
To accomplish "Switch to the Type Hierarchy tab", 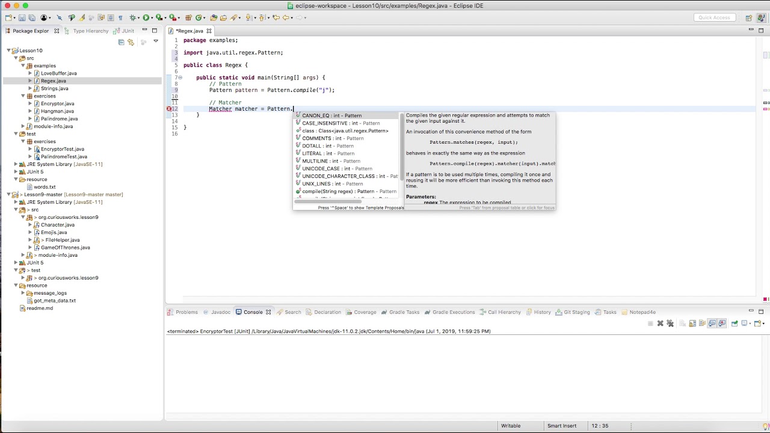I will click(87, 31).
